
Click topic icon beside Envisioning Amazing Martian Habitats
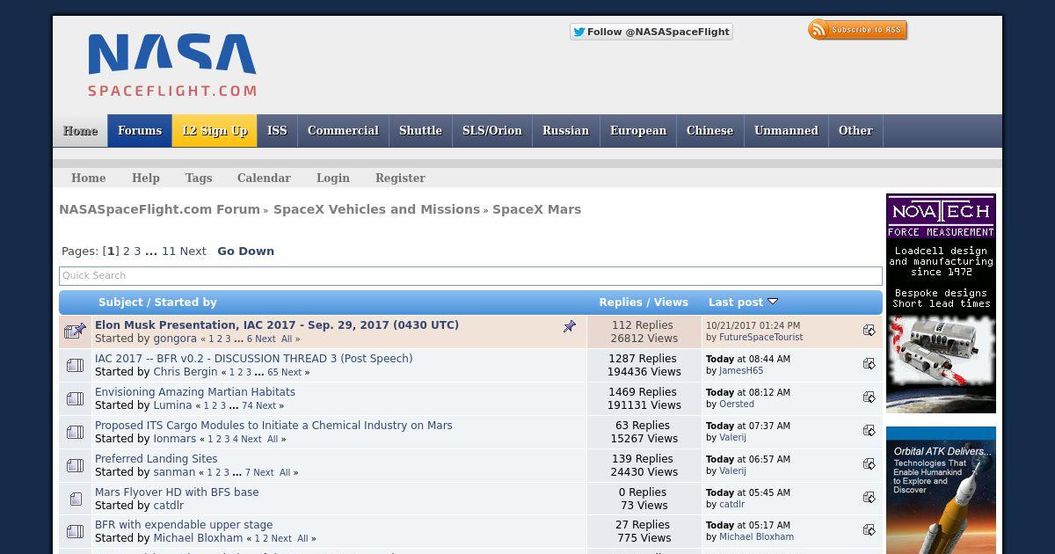pyautogui.click(x=75, y=398)
